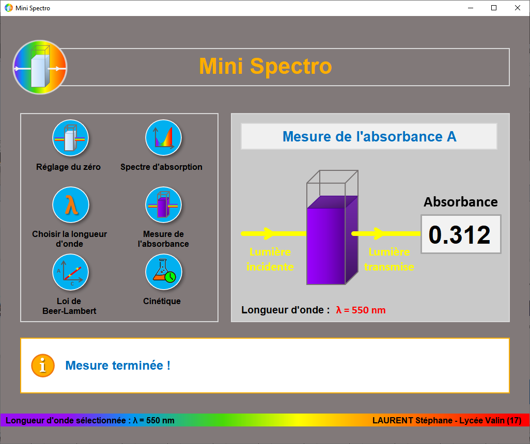Open the Réglage du zéro tool icon
This screenshot has height=444, width=530.
(x=71, y=138)
